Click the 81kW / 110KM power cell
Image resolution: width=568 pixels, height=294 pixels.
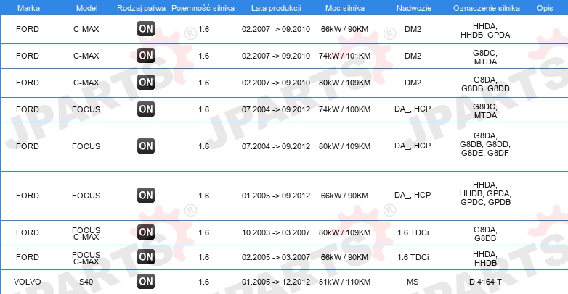coord(344,282)
